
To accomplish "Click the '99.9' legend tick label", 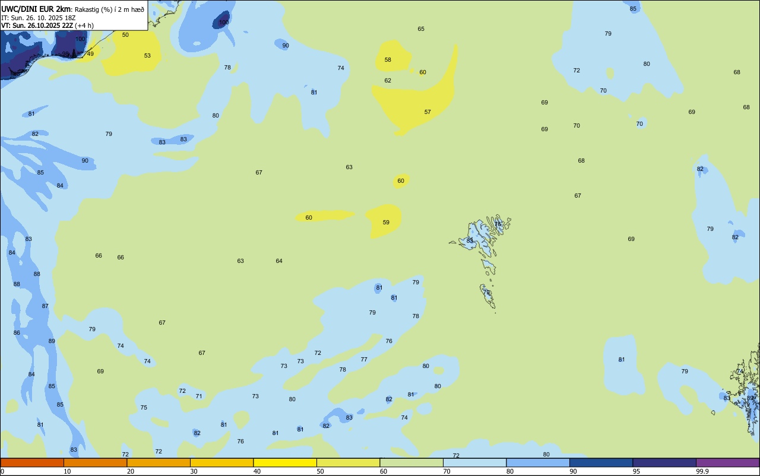I will coord(702,471).
